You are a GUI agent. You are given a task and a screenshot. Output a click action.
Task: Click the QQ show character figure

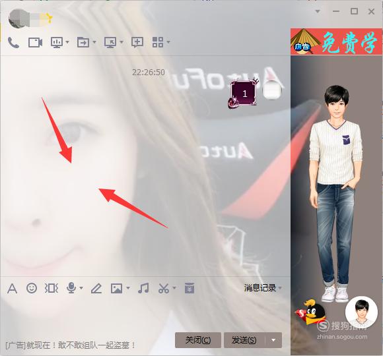coord(336,194)
